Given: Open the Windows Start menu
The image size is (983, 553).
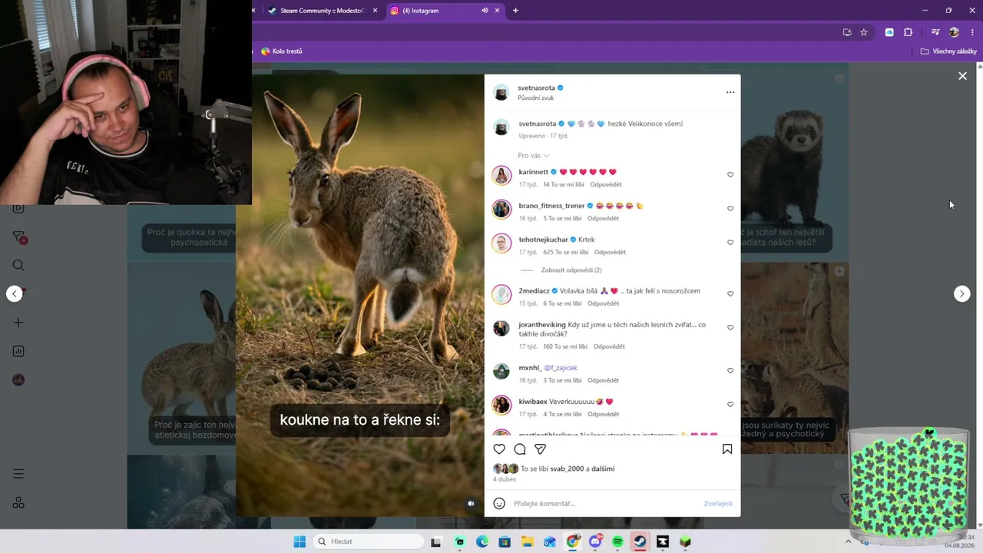Looking at the screenshot, I should tap(300, 541).
